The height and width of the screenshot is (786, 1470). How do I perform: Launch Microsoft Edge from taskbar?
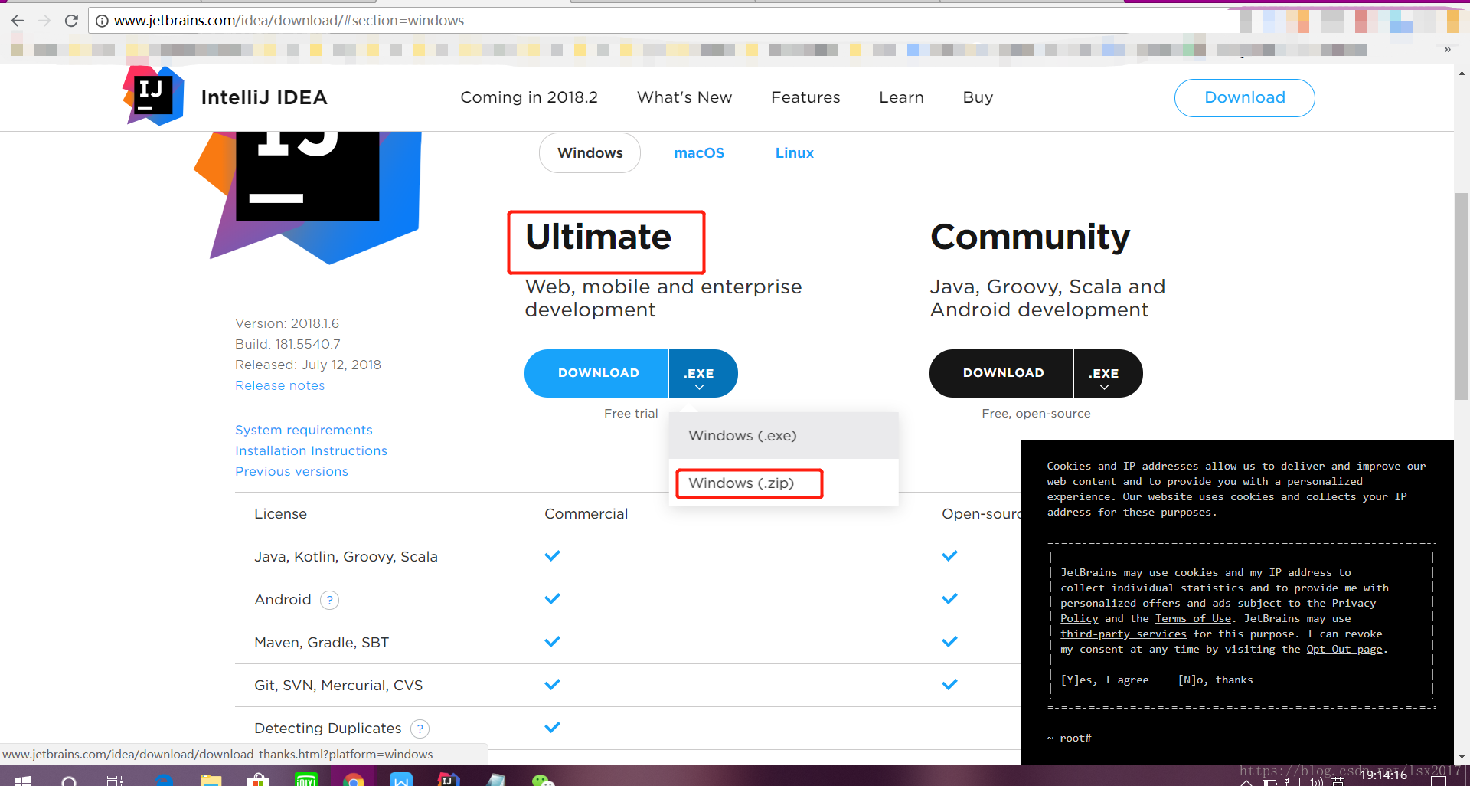(164, 780)
